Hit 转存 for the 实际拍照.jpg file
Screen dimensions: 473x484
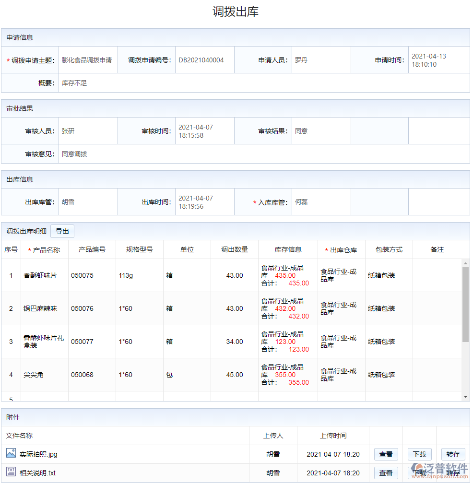click(x=453, y=454)
